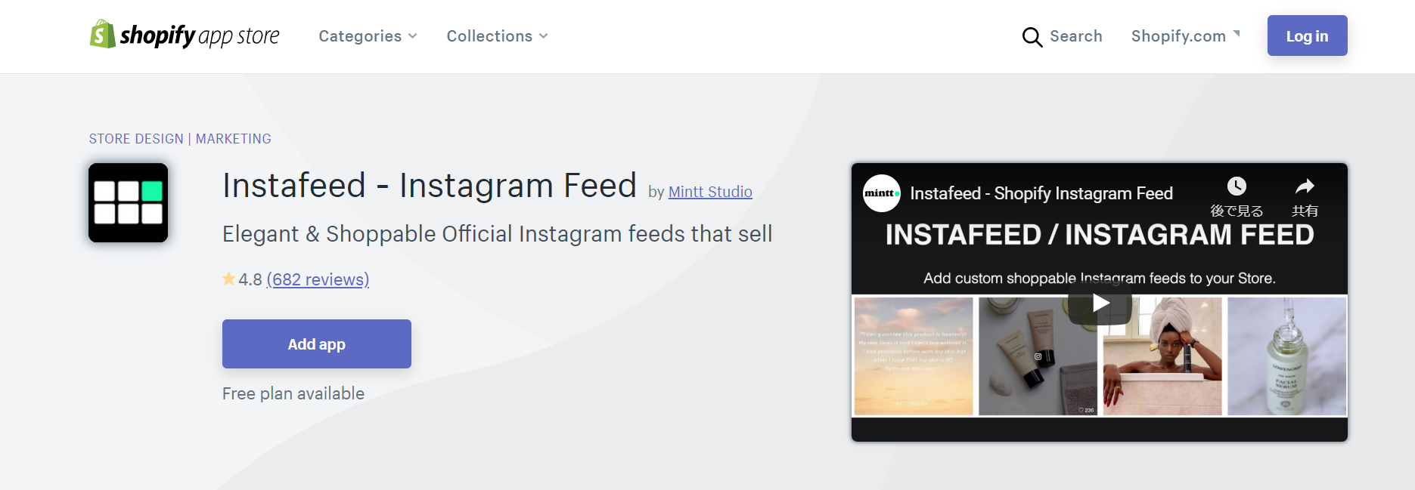Screen dimensions: 1415x490
Task: Click the Instafeed app grid icon
Action: pos(129,203)
